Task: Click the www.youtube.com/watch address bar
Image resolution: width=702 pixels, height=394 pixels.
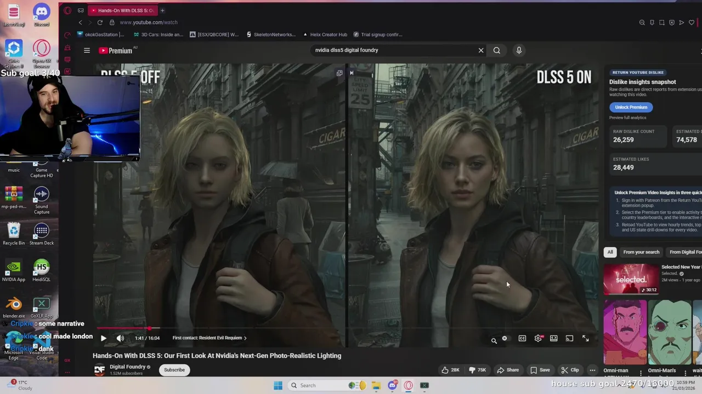Action: [x=149, y=22]
